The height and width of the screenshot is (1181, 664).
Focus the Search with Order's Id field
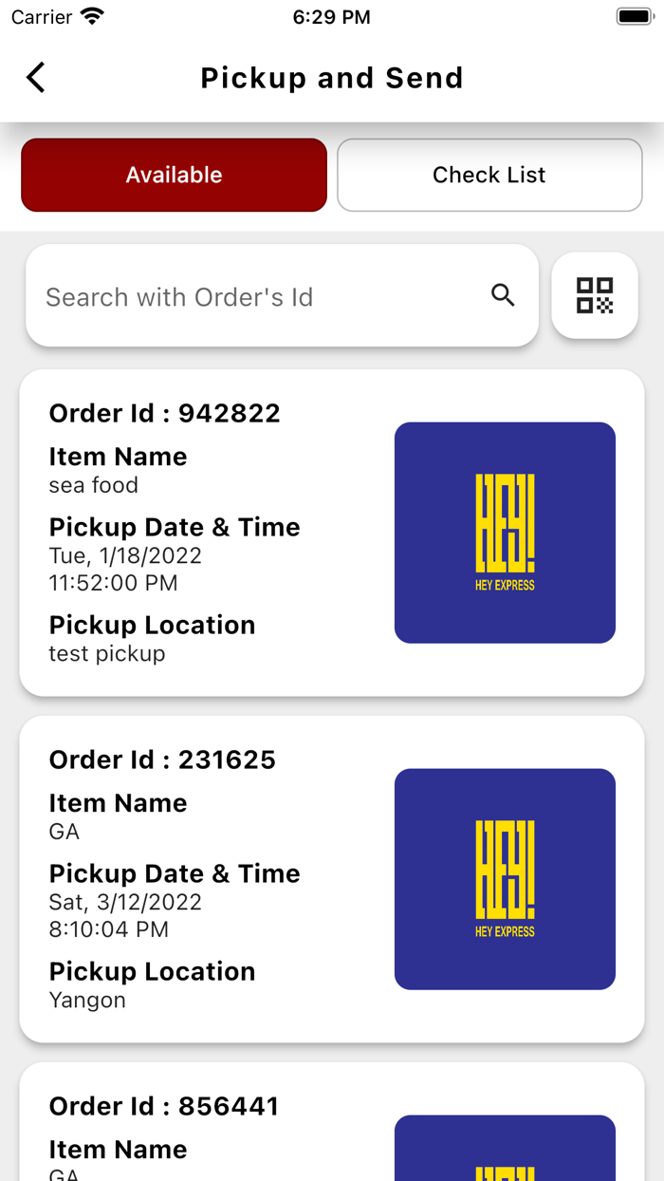pyautogui.click(x=256, y=296)
